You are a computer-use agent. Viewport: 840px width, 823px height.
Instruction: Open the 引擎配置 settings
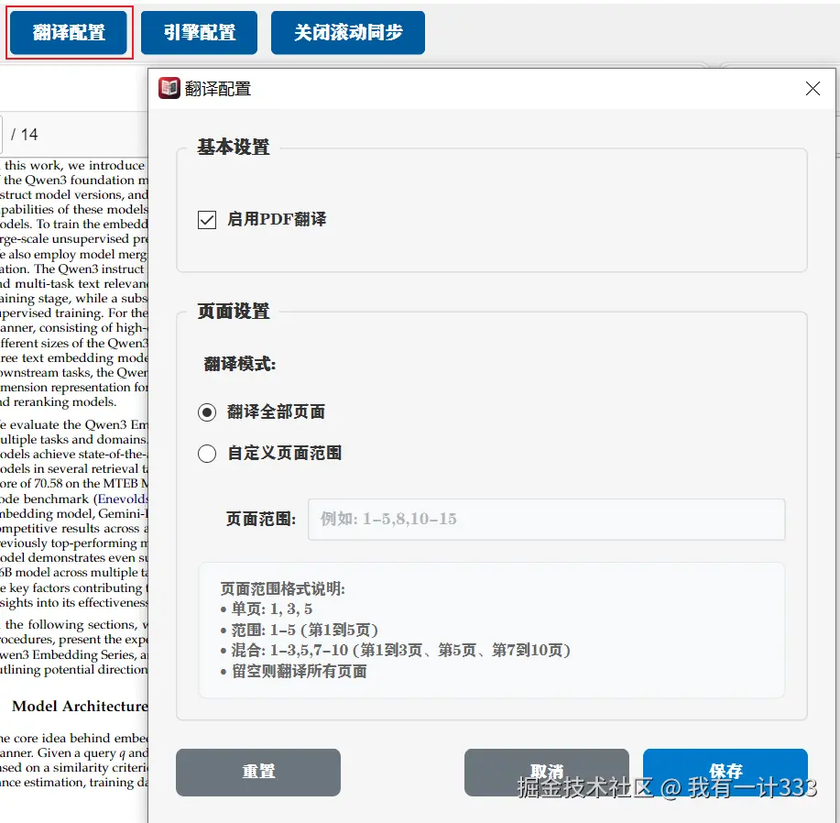[x=199, y=31]
